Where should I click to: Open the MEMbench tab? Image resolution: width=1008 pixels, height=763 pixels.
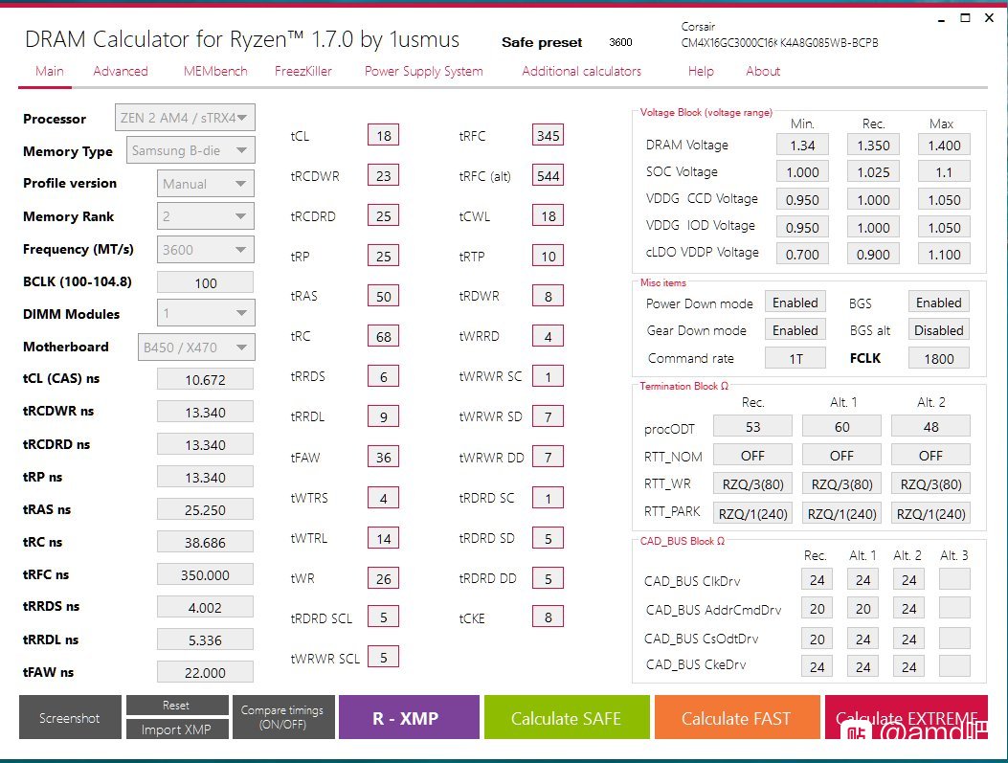215,72
